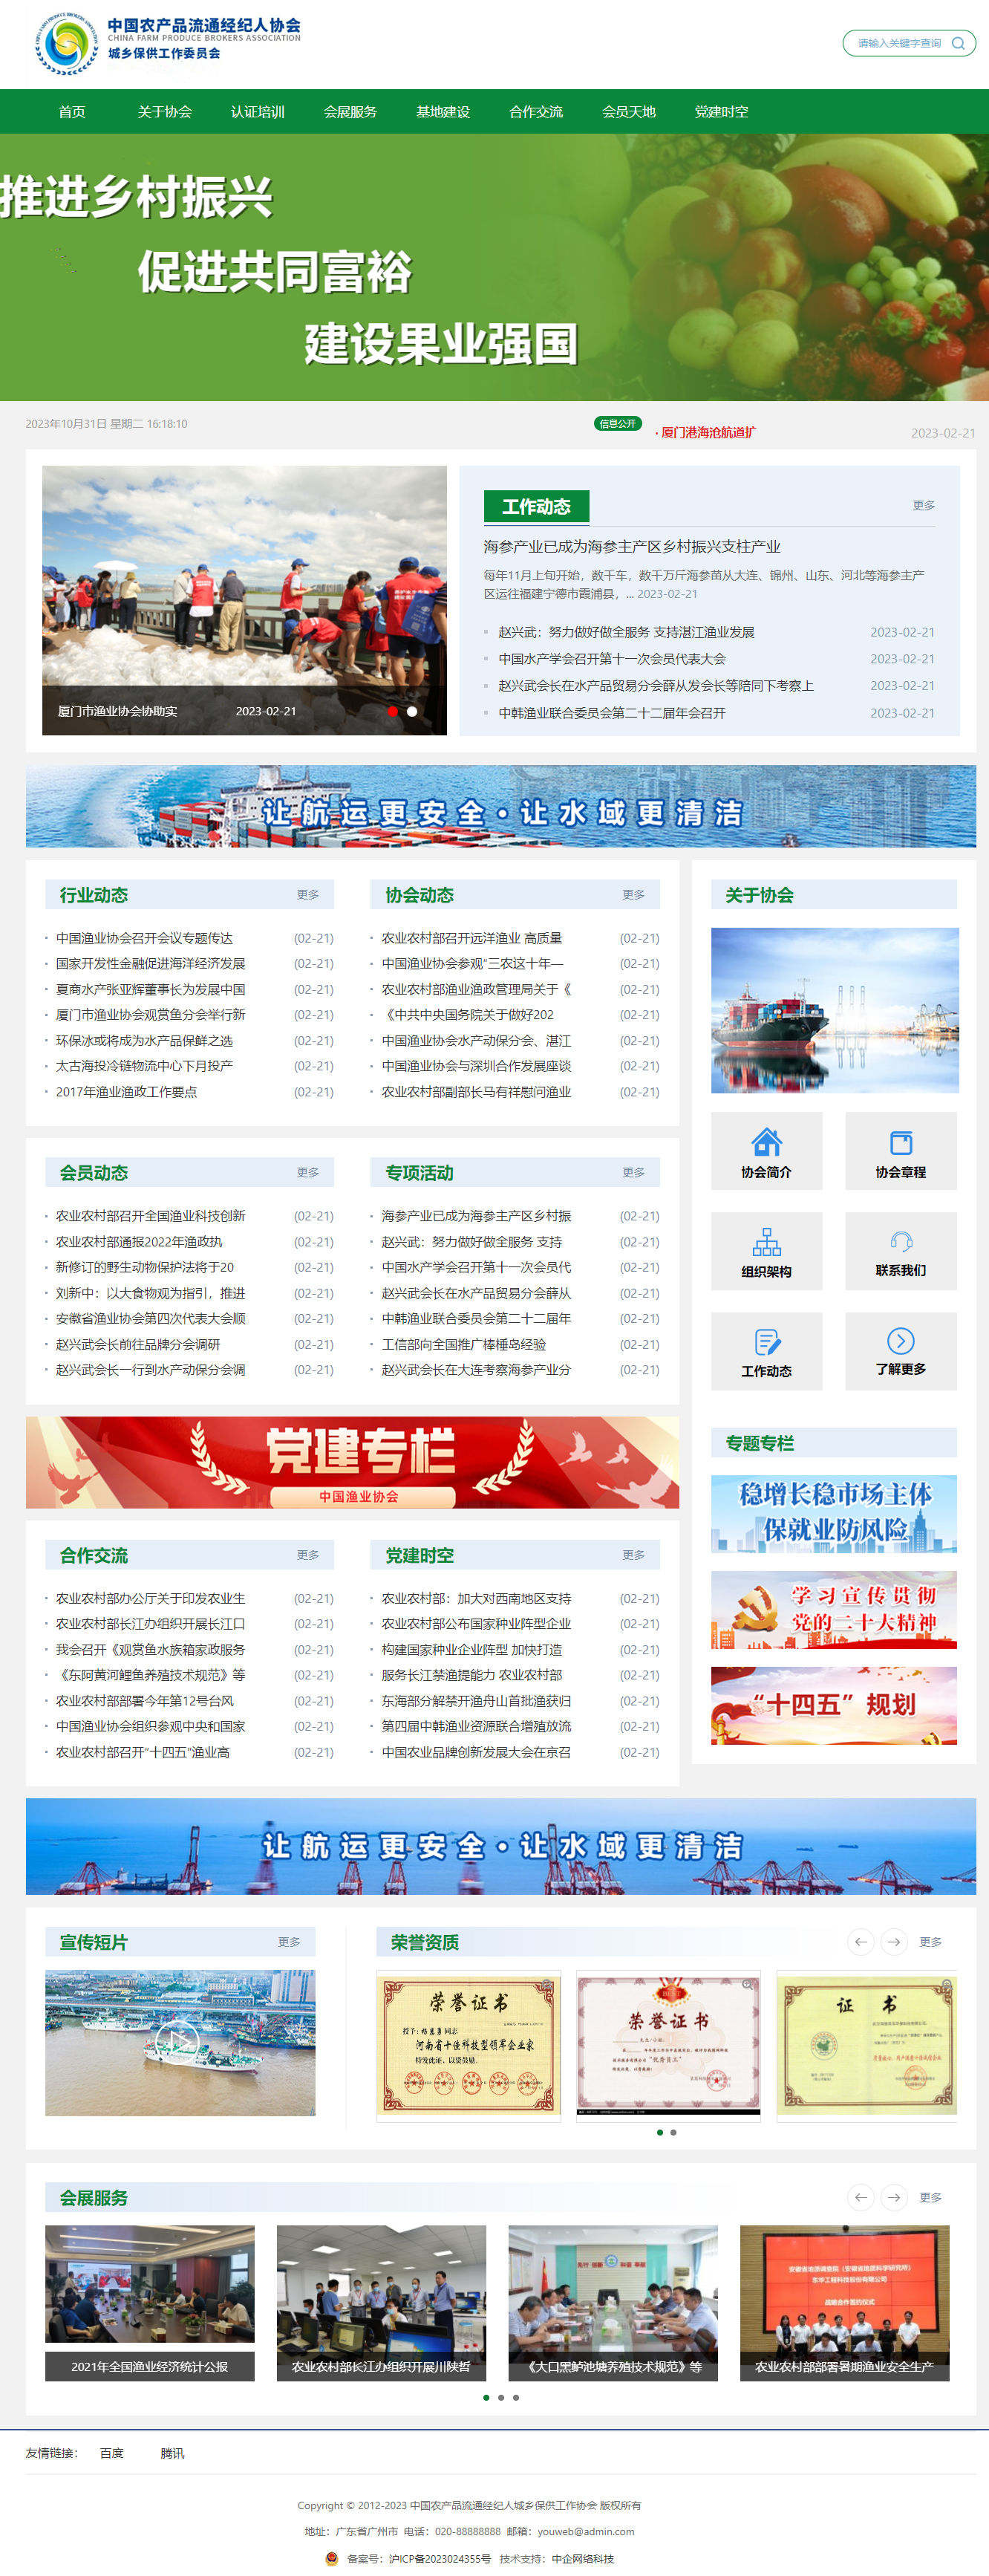The height and width of the screenshot is (2576, 989).
Task: Open the 协会章程 document icon
Action: pyautogui.click(x=900, y=1142)
